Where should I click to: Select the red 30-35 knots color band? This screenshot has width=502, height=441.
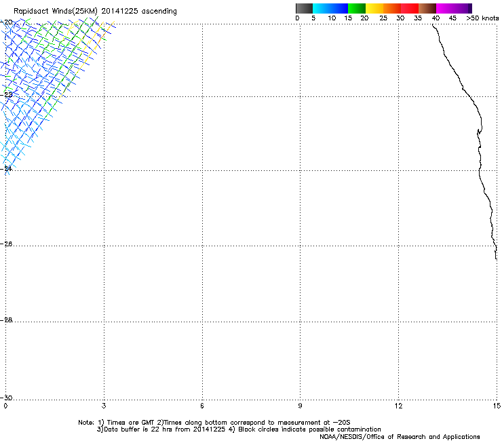410,8
